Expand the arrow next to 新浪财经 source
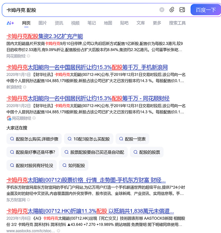The height and width of the screenshot is (233, 221). pos(25,87)
